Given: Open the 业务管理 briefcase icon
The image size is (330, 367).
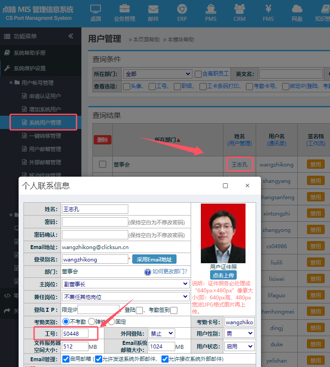Looking at the screenshot, I should pyautogui.click(x=124, y=12).
